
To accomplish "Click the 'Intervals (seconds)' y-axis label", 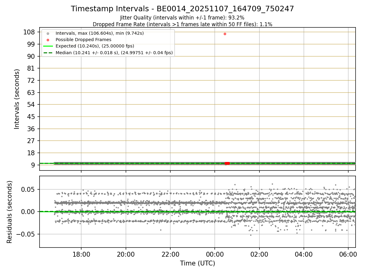I will pyautogui.click(x=17, y=99).
